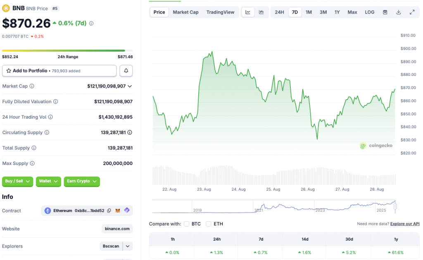Screen dimensions: 423x260
Task: Click the historical overview mini chart
Action: click(274, 207)
